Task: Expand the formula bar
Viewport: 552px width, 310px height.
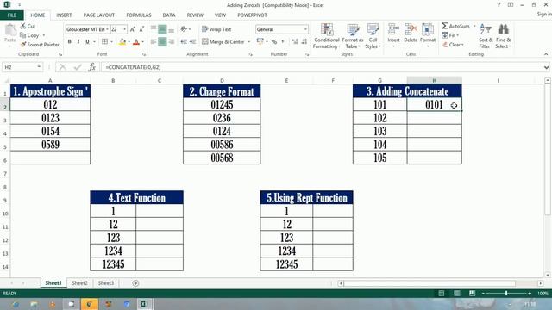Action: 546,67
